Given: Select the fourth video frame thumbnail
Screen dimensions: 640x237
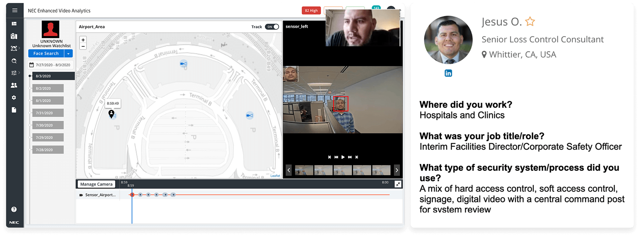Looking at the screenshot, I should (362, 170).
